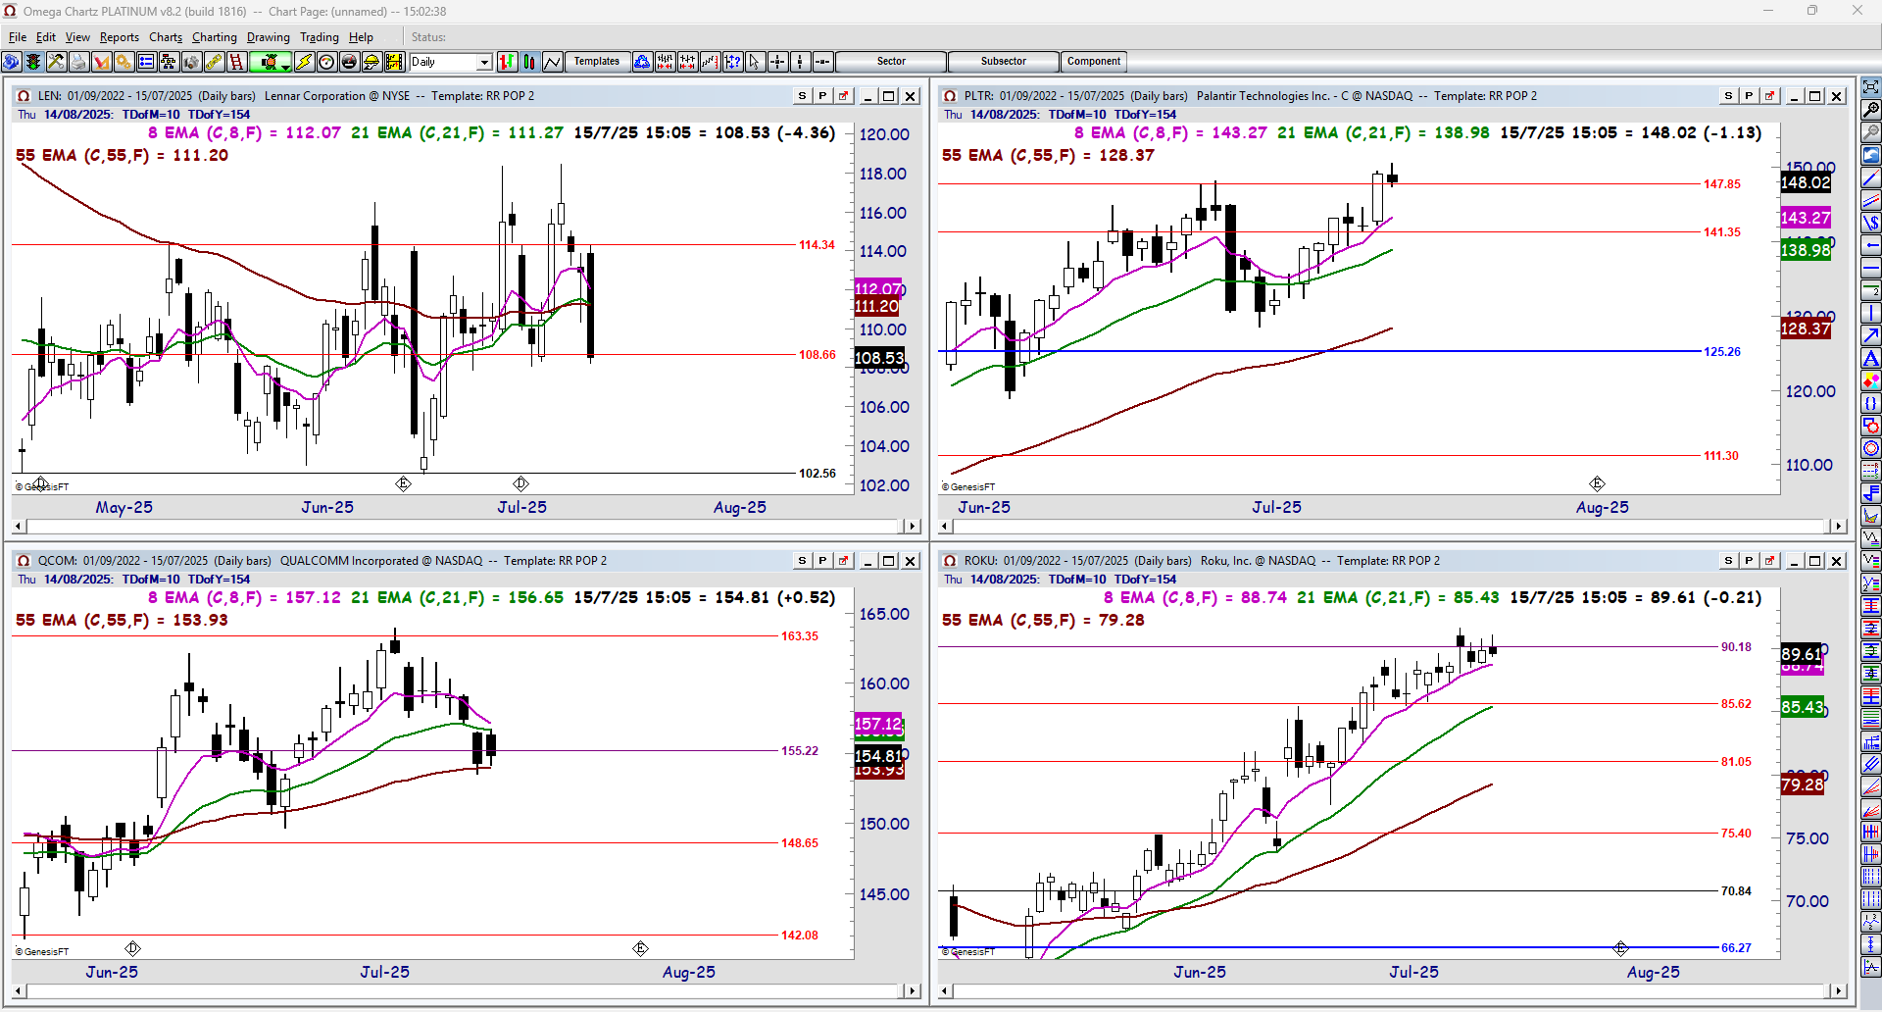
Task: Open the white gauge dial toolbar icon
Action: coord(326,62)
